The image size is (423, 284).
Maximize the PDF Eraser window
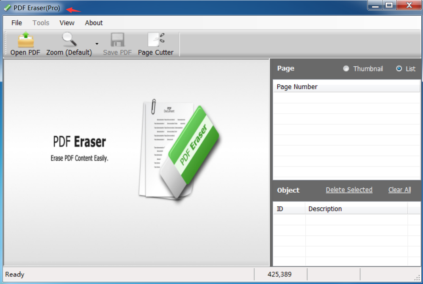pos(389,5)
